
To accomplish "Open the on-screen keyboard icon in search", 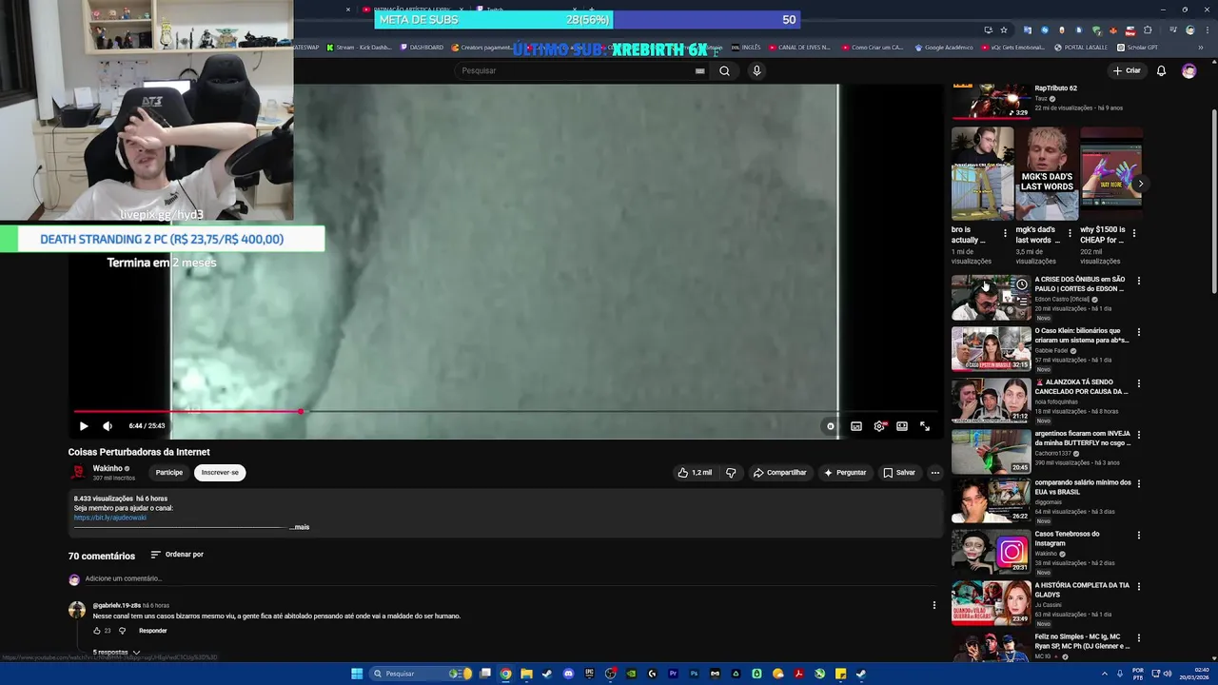I will point(700,70).
